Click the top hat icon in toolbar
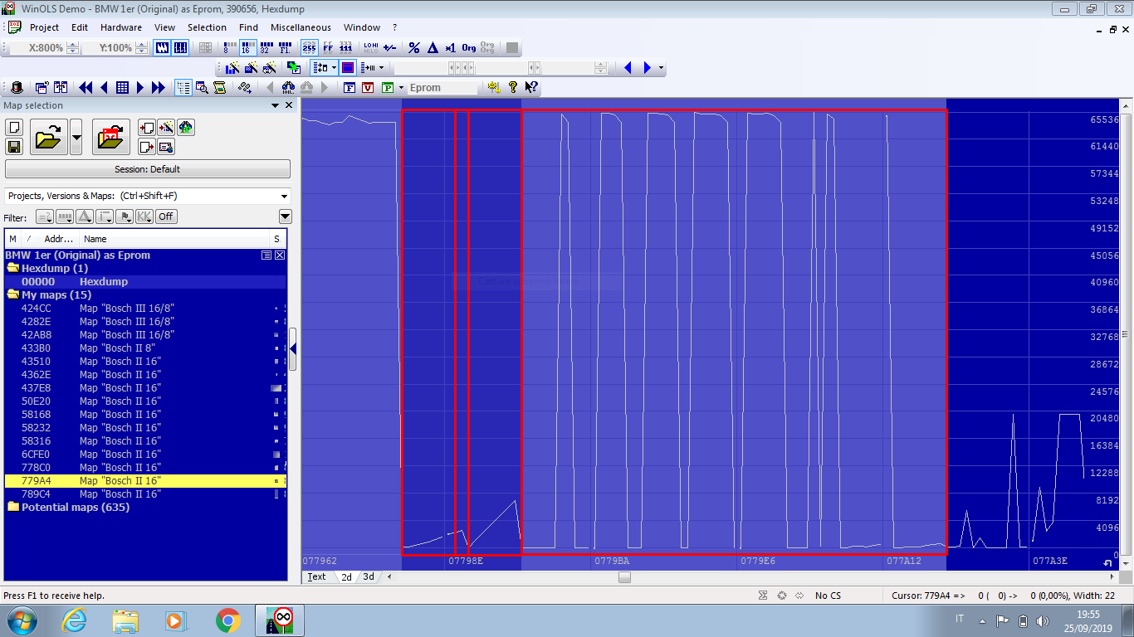This screenshot has width=1134, height=637. point(17,88)
